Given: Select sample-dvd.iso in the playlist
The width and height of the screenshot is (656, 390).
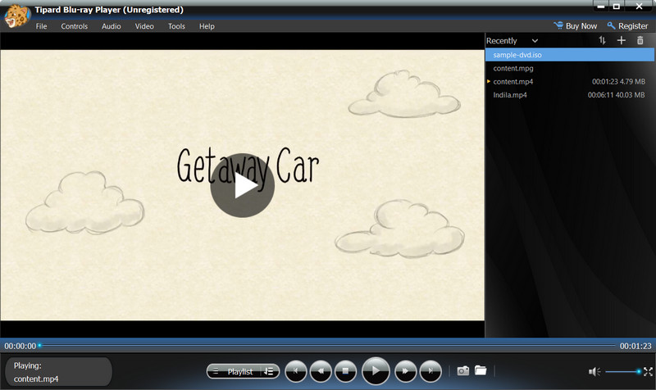Looking at the screenshot, I should coord(570,55).
